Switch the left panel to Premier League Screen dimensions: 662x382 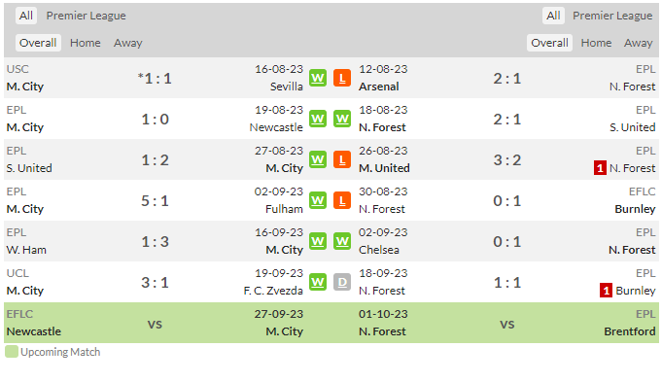pyautogui.click(x=87, y=16)
